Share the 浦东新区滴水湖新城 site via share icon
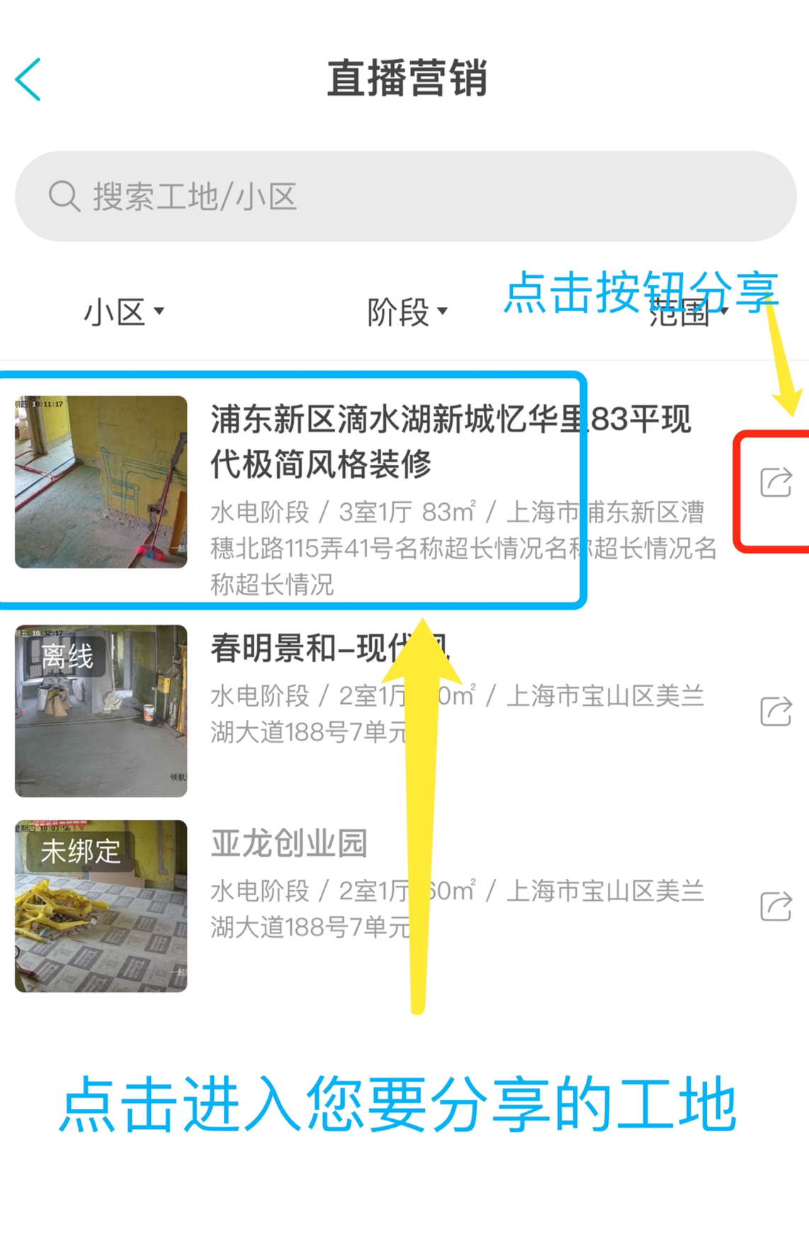Image resolution: width=809 pixels, height=1253 pixels. (776, 482)
